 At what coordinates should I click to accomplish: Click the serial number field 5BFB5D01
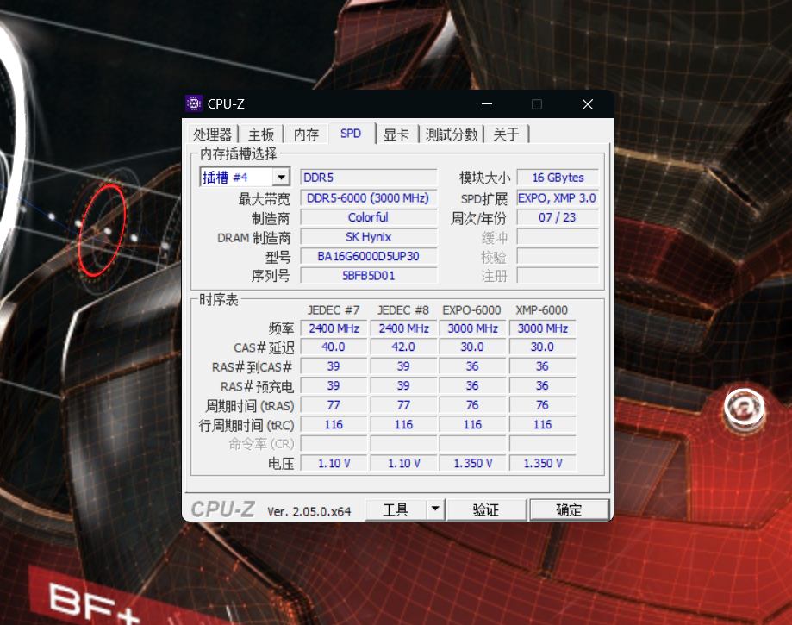pos(368,276)
